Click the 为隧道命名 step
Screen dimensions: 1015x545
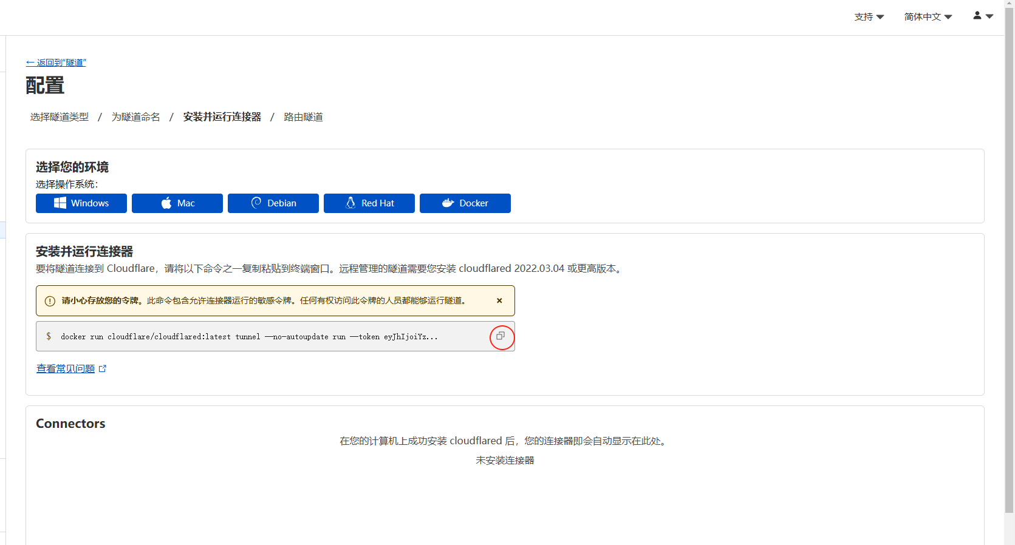(136, 117)
